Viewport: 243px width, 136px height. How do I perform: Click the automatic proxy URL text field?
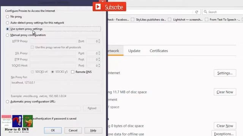(x=46, y=108)
